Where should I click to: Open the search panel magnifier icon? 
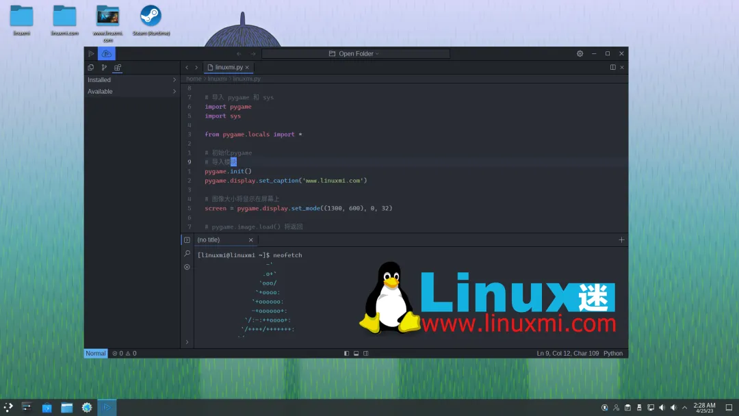(187, 253)
